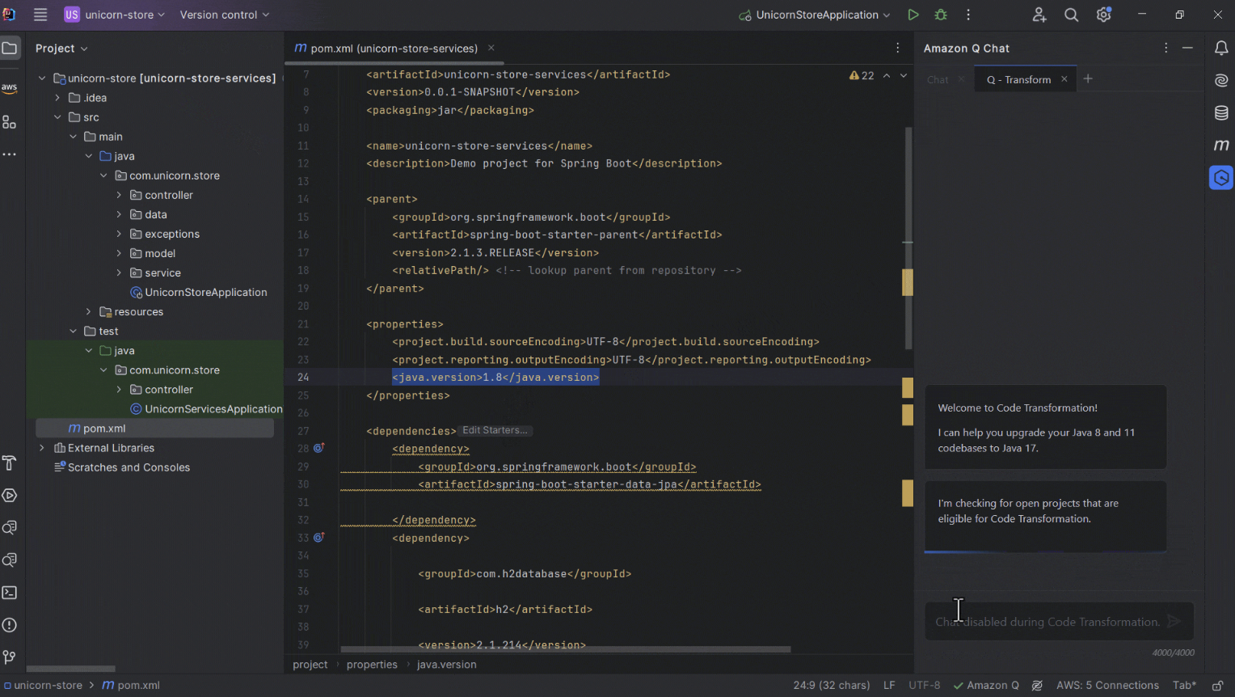Open the Maven tool window

click(x=1221, y=145)
